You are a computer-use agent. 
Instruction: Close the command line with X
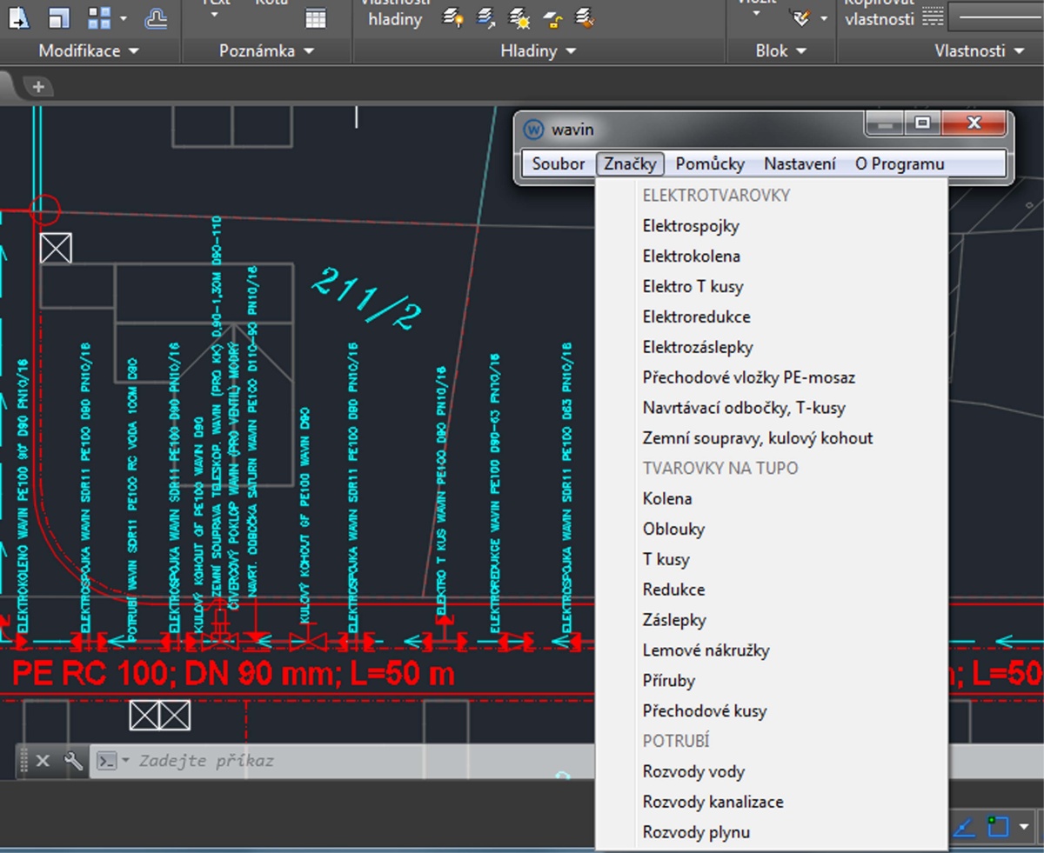[x=43, y=761]
